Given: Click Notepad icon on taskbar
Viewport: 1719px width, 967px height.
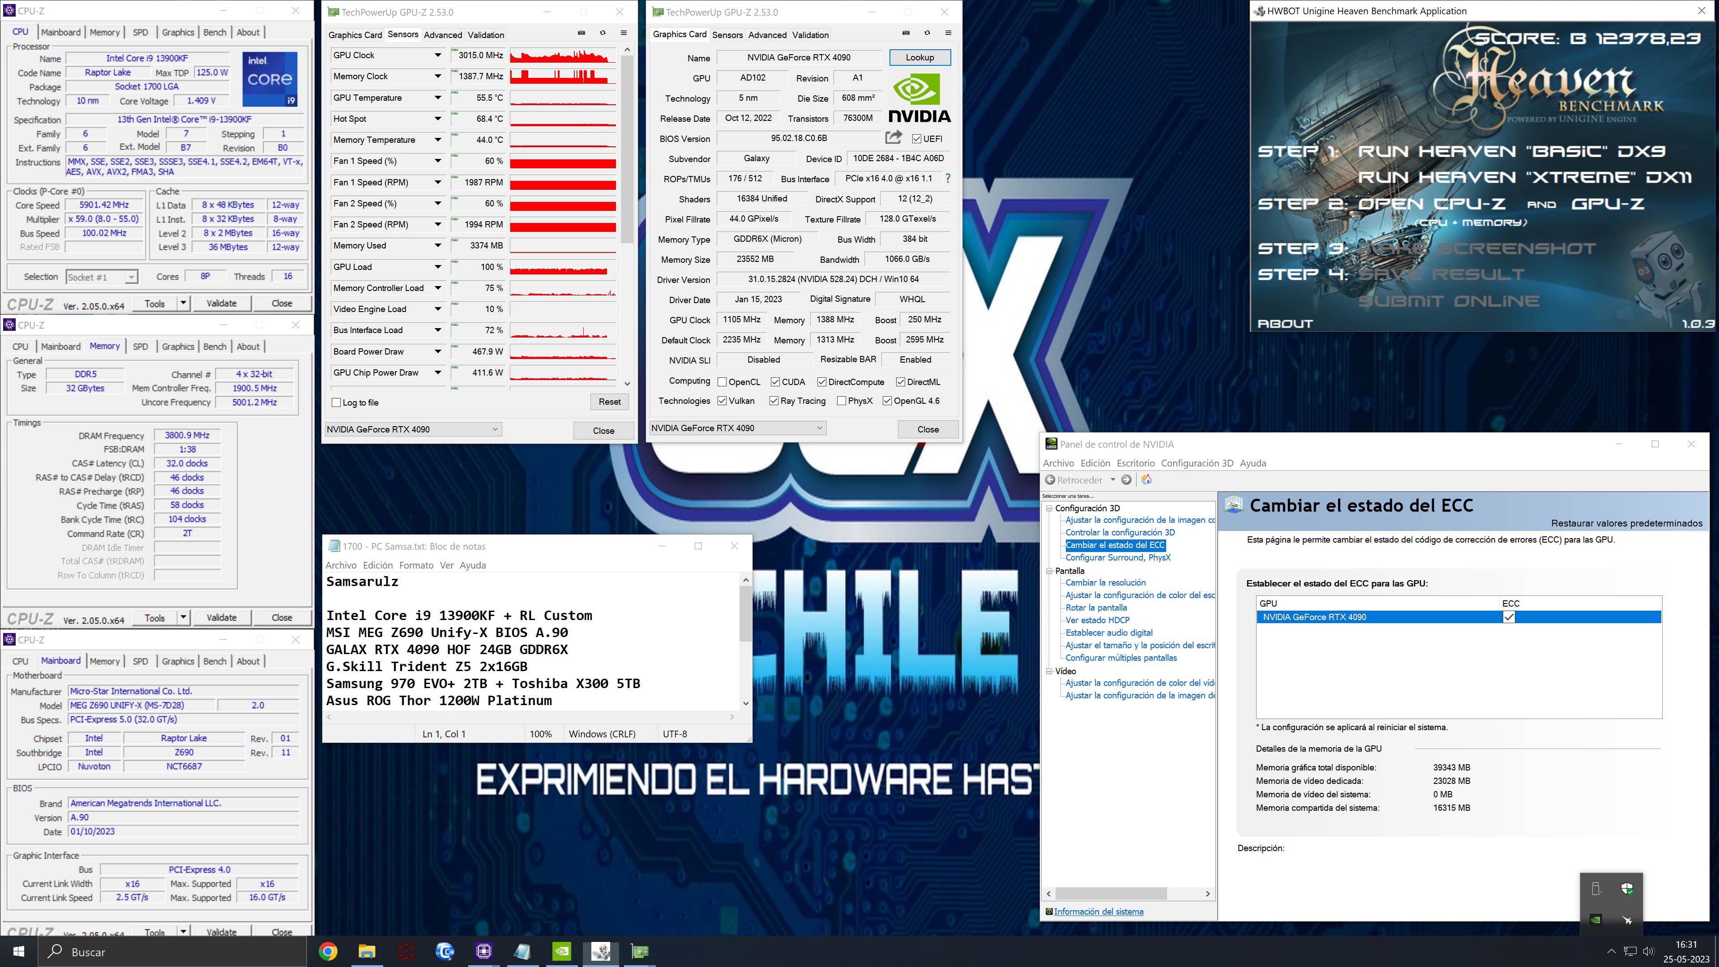Looking at the screenshot, I should pyautogui.click(x=522, y=952).
